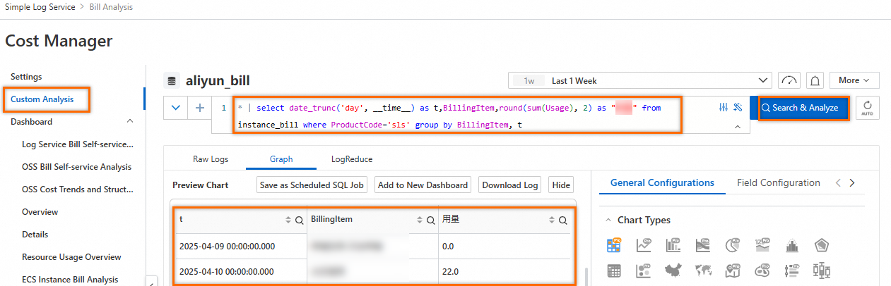Screen dimensions: 891x286
Task: Choose the location pin map chart type
Action: (x=731, y=271)
